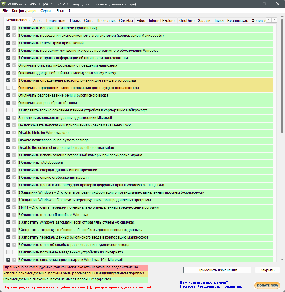The width and height of the screenshot is (285, 292).
Task: Open the Язык menu
Action: click(x=60, y=11)
